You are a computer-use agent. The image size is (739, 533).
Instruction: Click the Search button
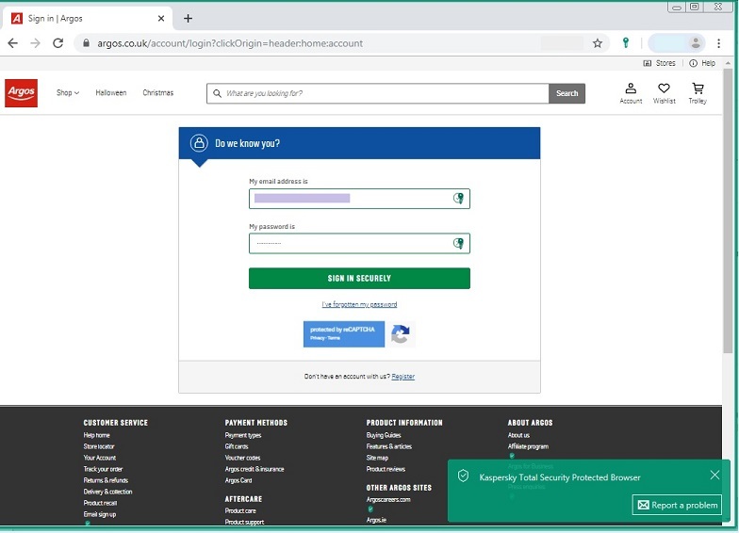point(567,93)
